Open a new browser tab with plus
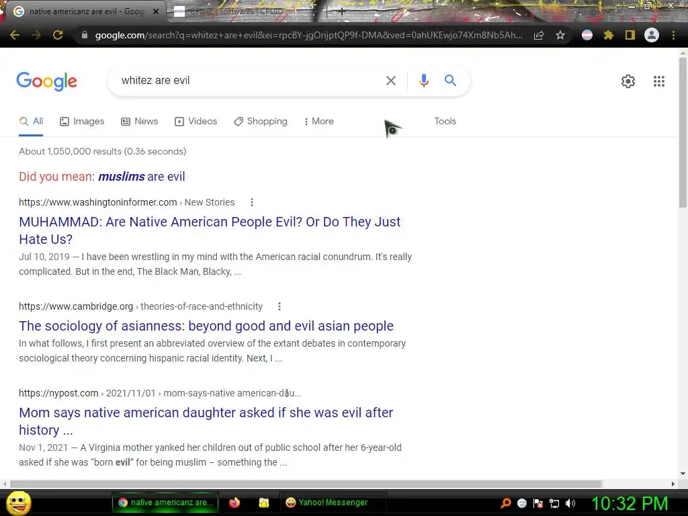The height and width of the screenshot is (516, 688). [x=342, y=12]
